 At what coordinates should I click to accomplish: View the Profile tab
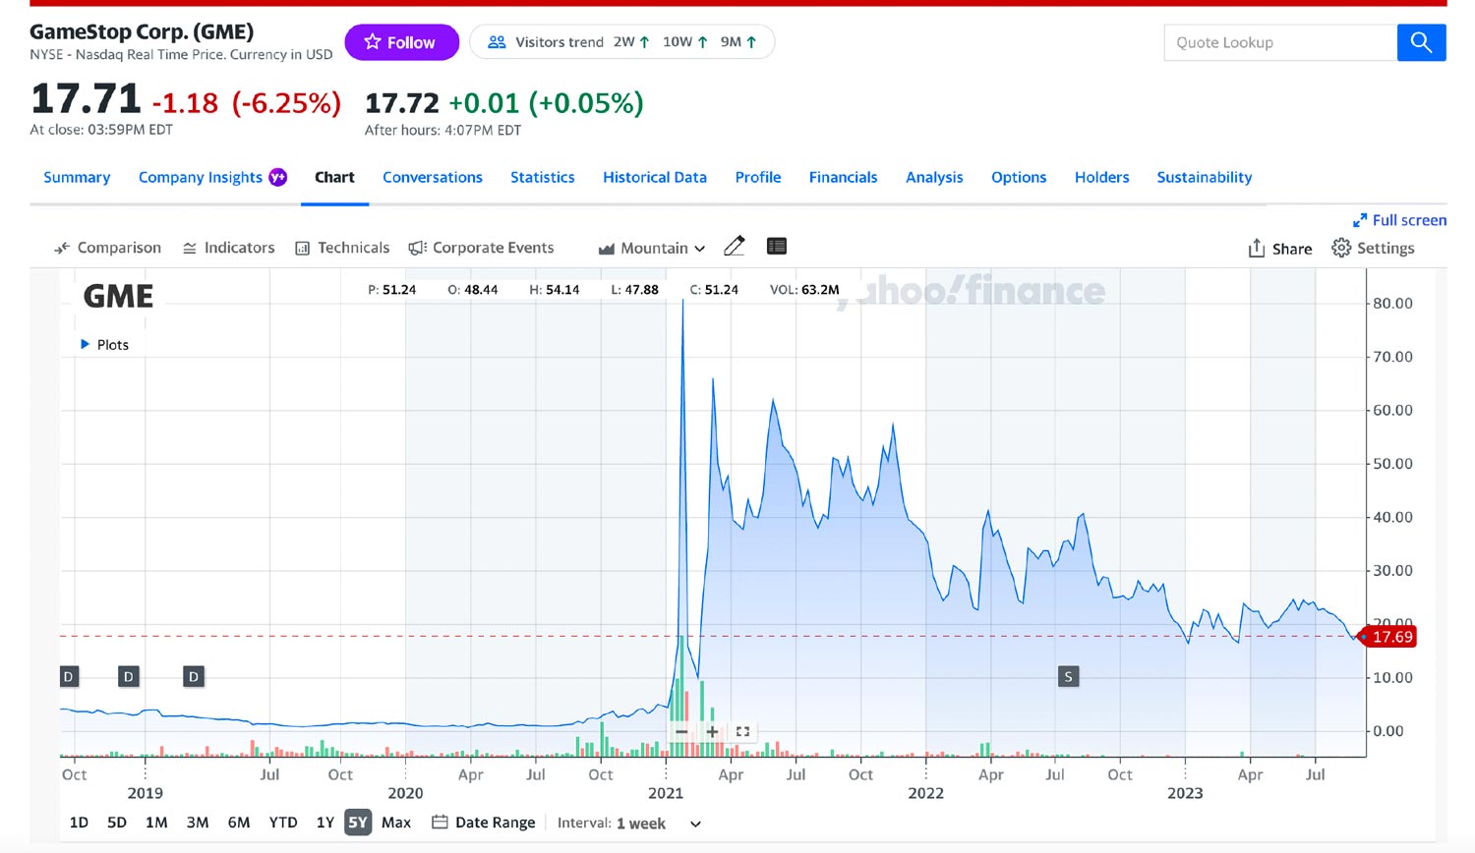coord(758,177)
